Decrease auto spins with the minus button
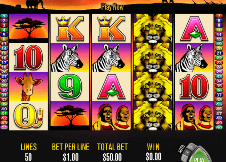Image resolution: width=226 pixels, height=162 pixels. pos(184,158)
